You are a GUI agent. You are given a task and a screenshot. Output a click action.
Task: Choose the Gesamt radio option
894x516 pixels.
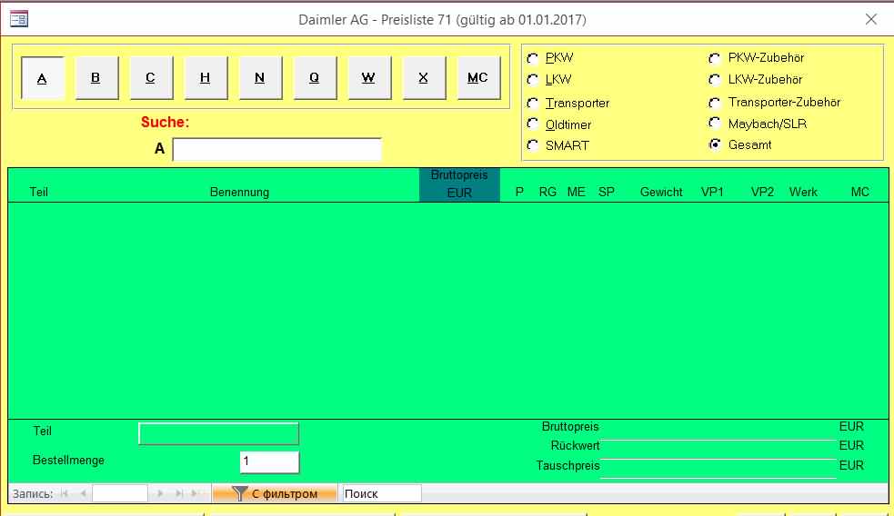(x=715, y=144)
